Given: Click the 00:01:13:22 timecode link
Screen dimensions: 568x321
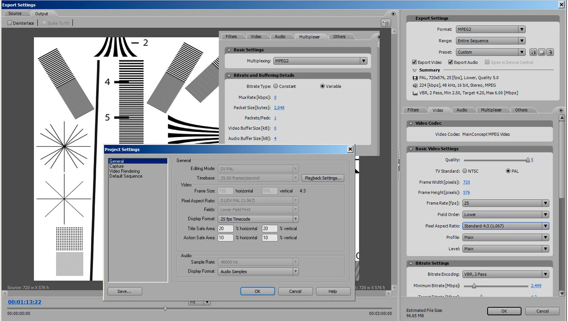Looking at the screenshot, I should tap(24, 302).
